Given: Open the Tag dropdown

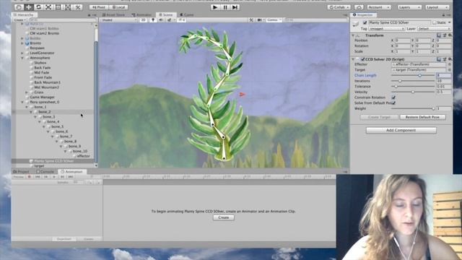Looking at the screenshot, I should [387, 29].
